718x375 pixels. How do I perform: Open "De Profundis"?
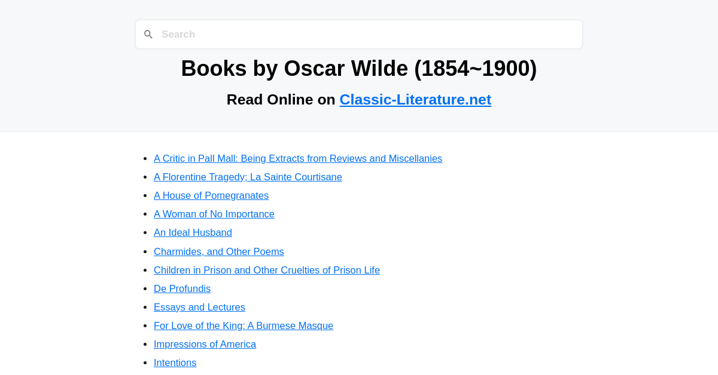coord(182,288)
